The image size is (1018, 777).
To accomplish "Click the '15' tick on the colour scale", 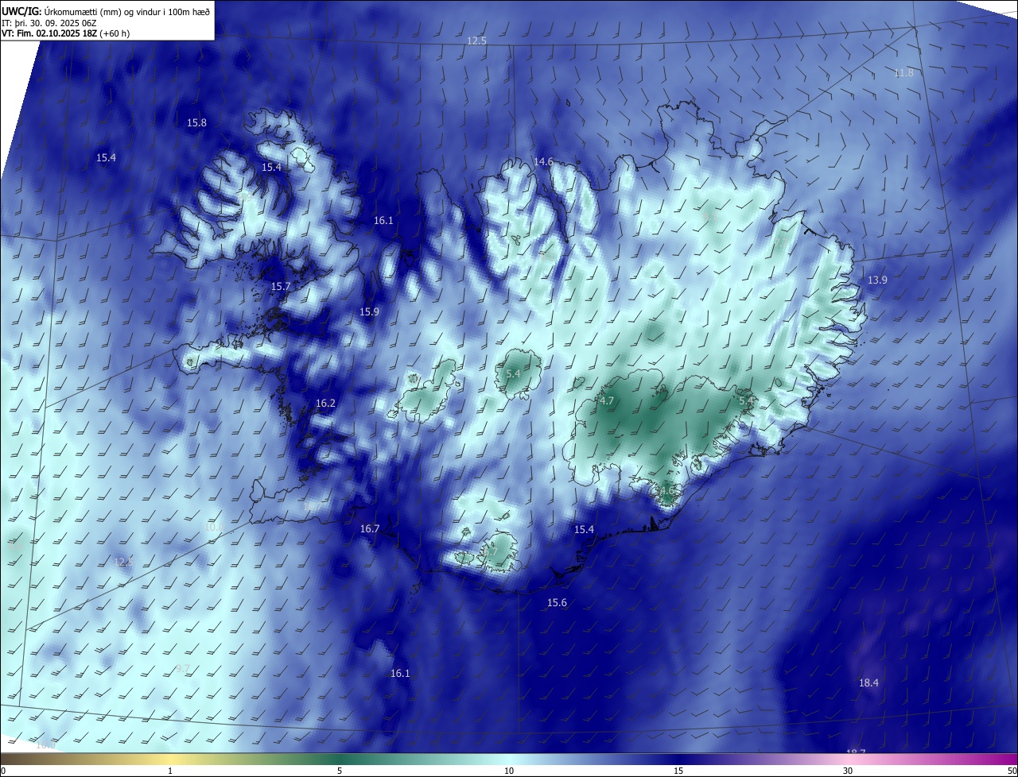I will 678,771.
